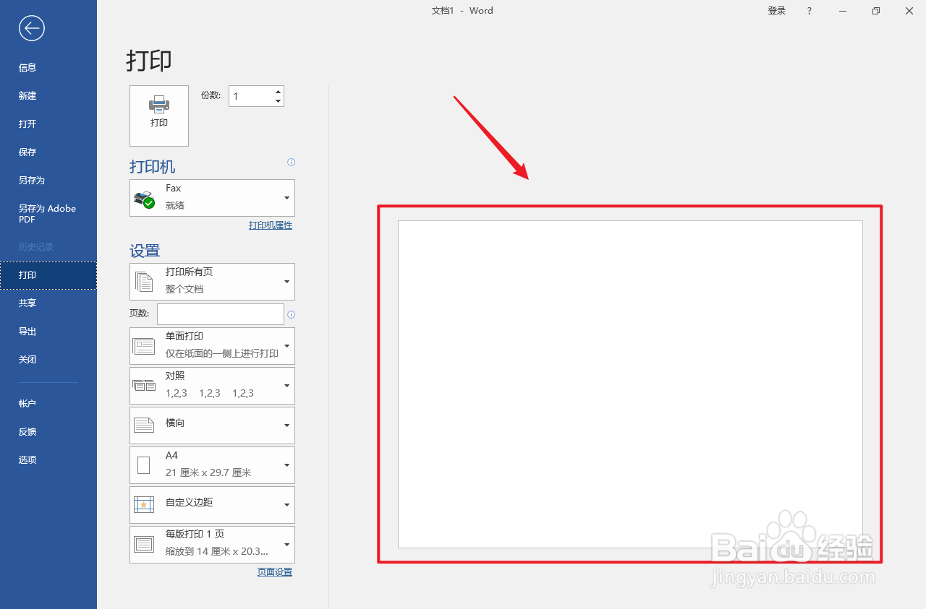Minimize the Word window
The height and width of the screenshot is (609, 926).
coord(843,11)
